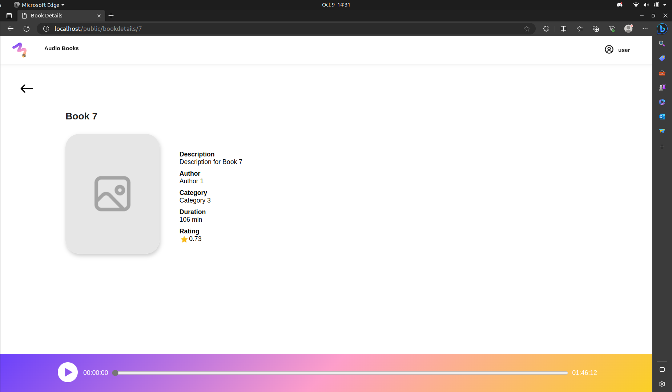672x392 pixels.
Task: Open the system menu dropdown arrow
Action: point(665,5)
